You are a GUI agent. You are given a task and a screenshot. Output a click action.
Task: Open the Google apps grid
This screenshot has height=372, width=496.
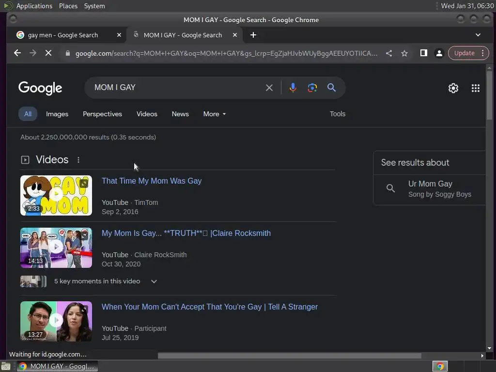pyautogui.click(x=476, y=88)
